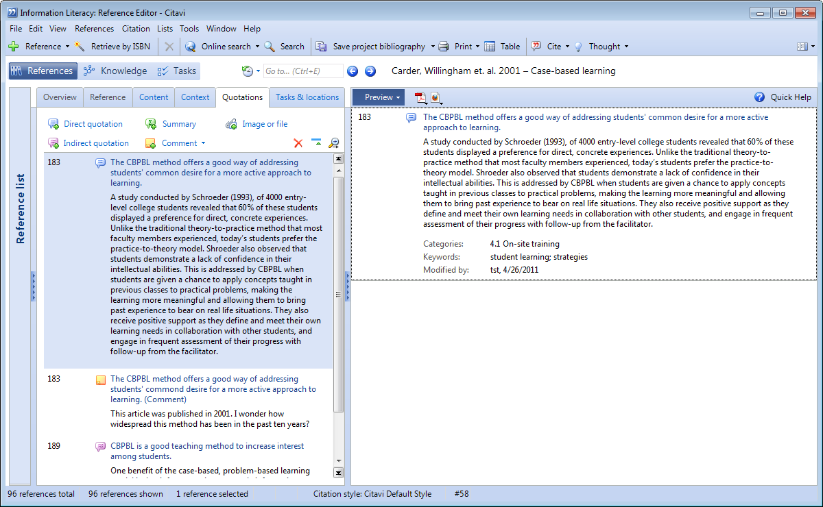Expand the Comment dropdown arrow

(x=203, y=143)
